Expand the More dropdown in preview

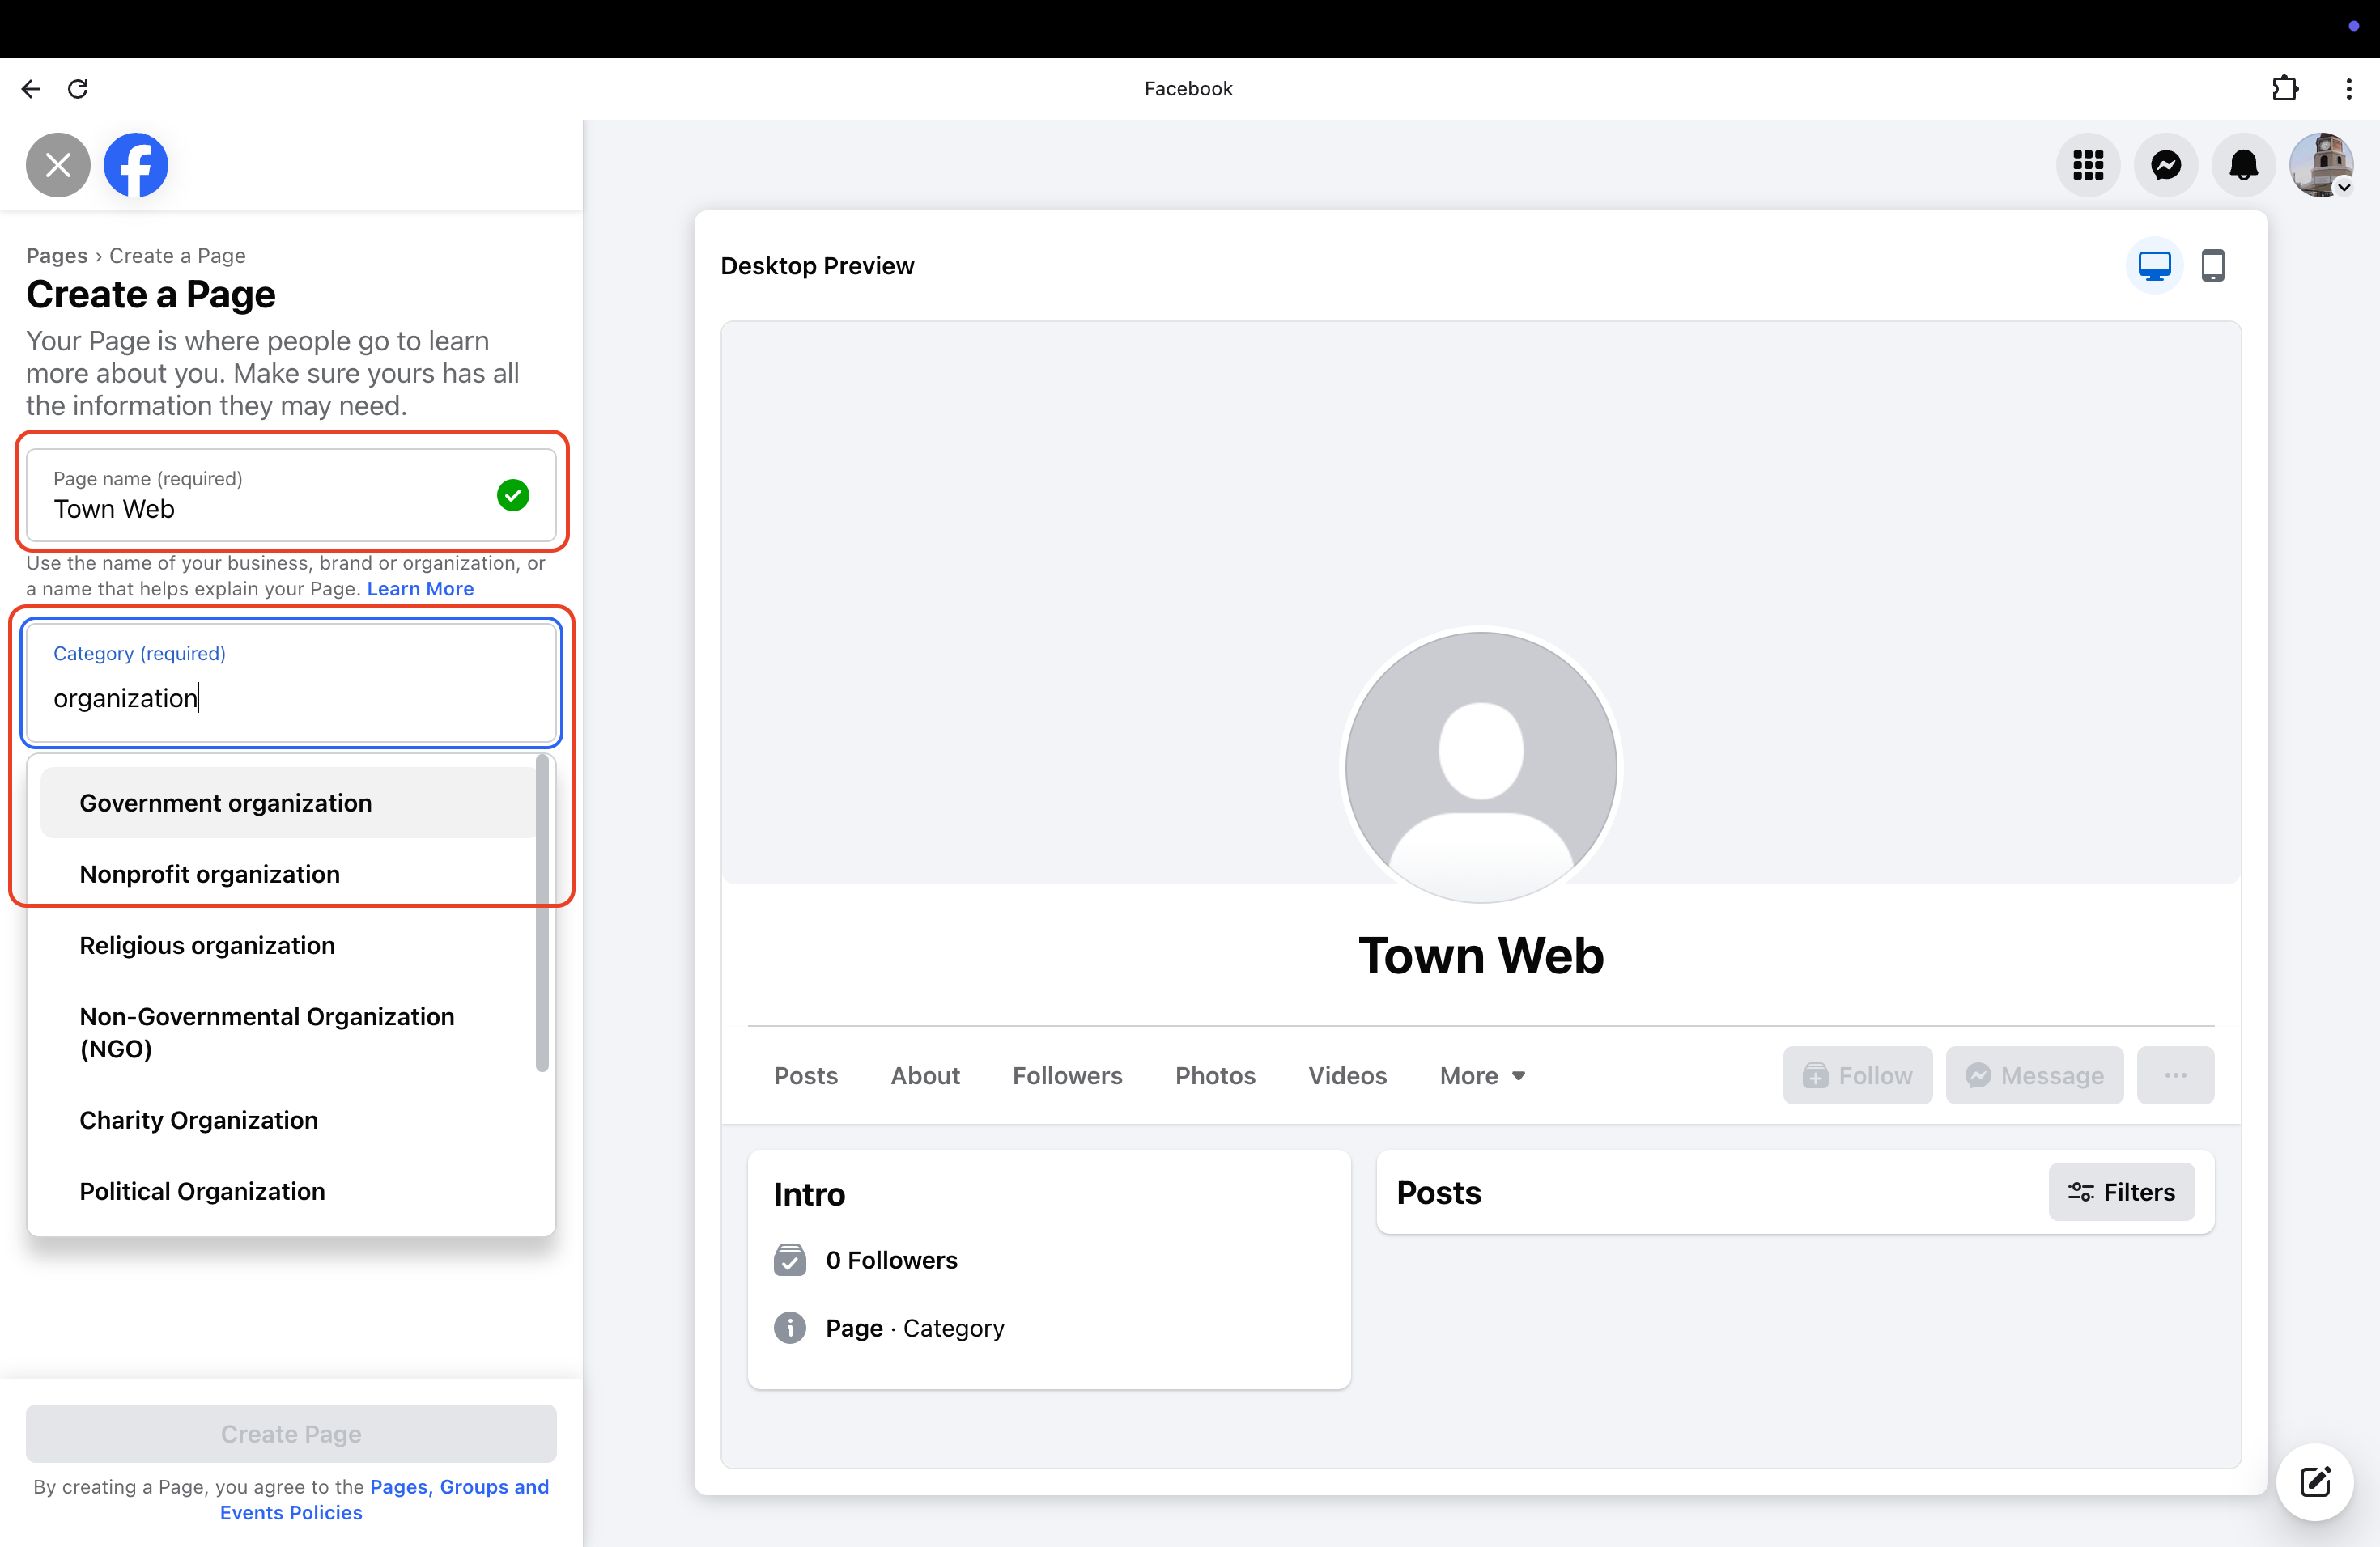[1482, 1075]
